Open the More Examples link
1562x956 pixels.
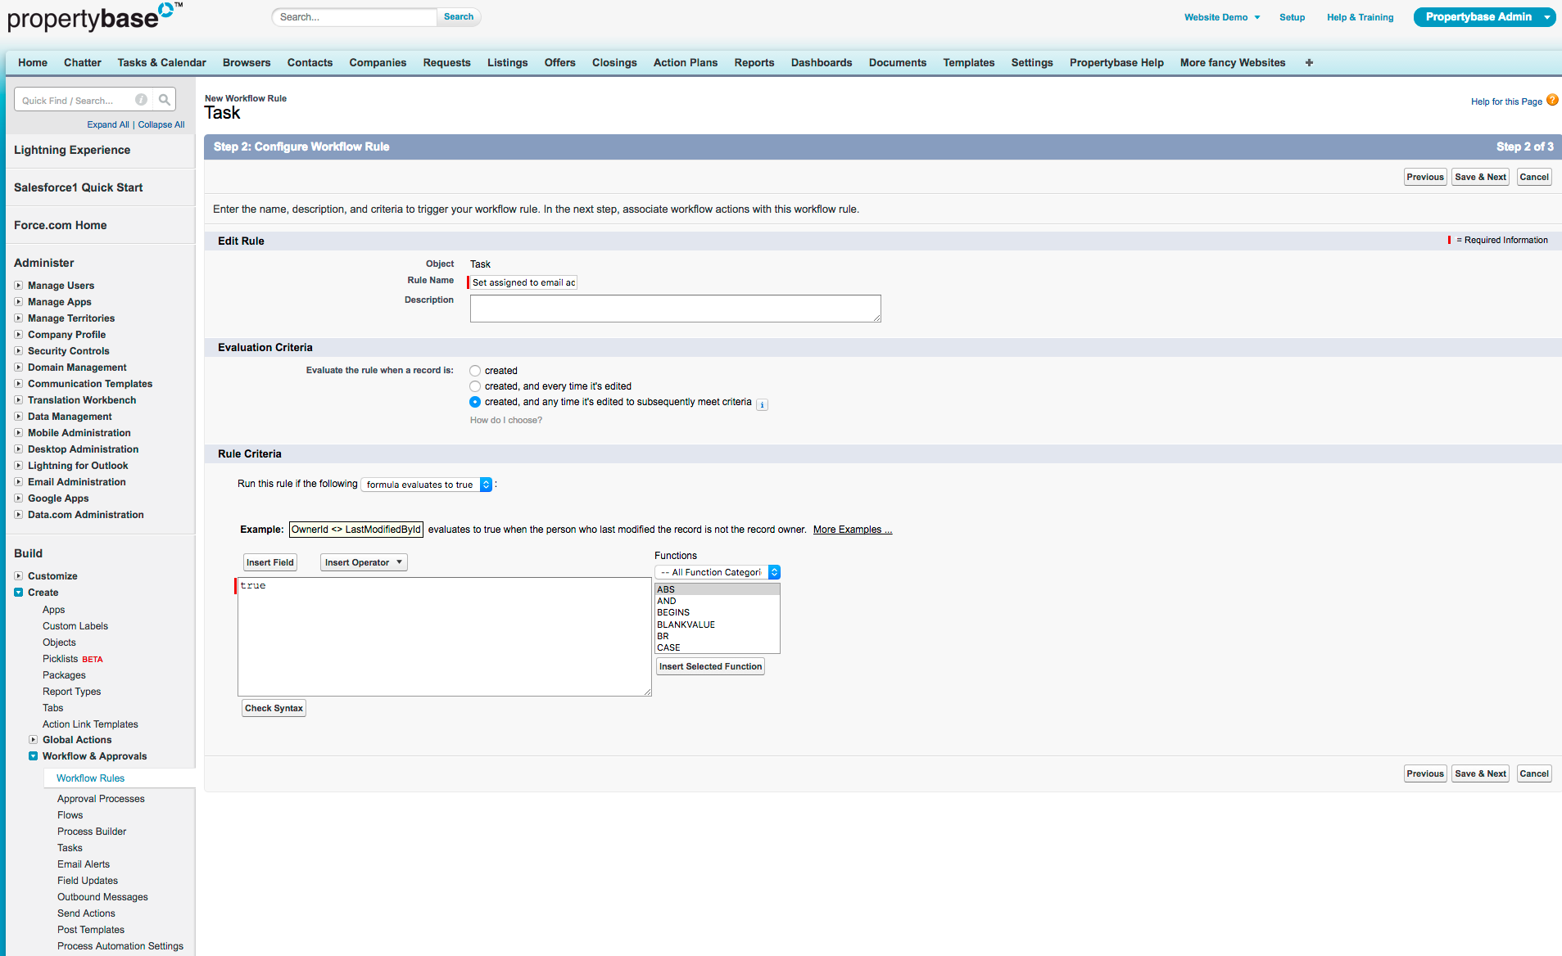[x=853, y=530]
